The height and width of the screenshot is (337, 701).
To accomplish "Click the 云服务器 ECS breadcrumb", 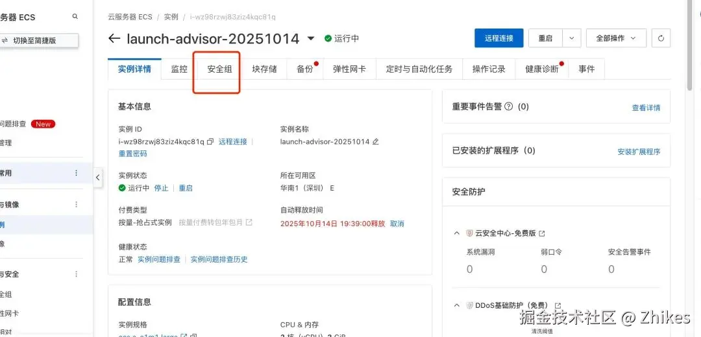I will click(130, 17).
